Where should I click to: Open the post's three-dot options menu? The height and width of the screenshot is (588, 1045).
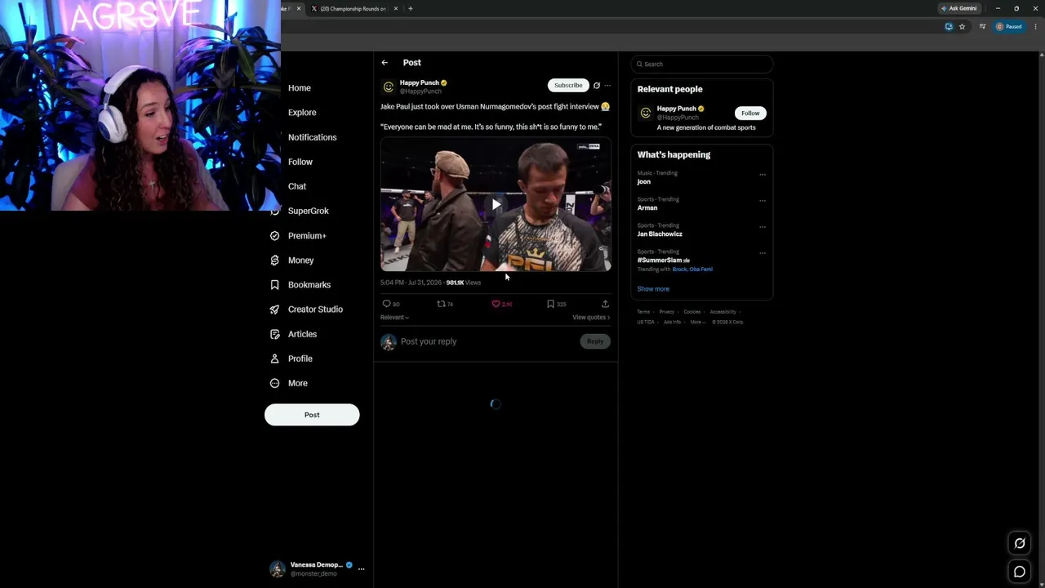click(607, 85)
